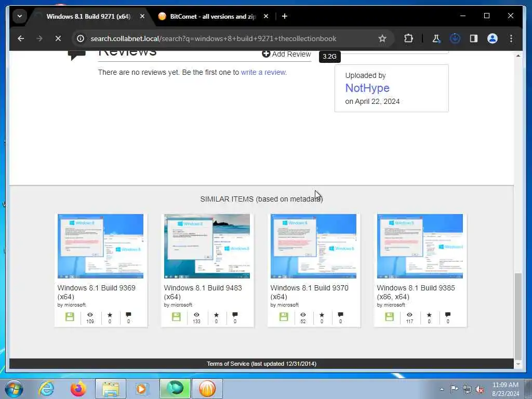The image size is (532, 399).
Task: Follow the 'write a review' link
Action: pos(263,72)
